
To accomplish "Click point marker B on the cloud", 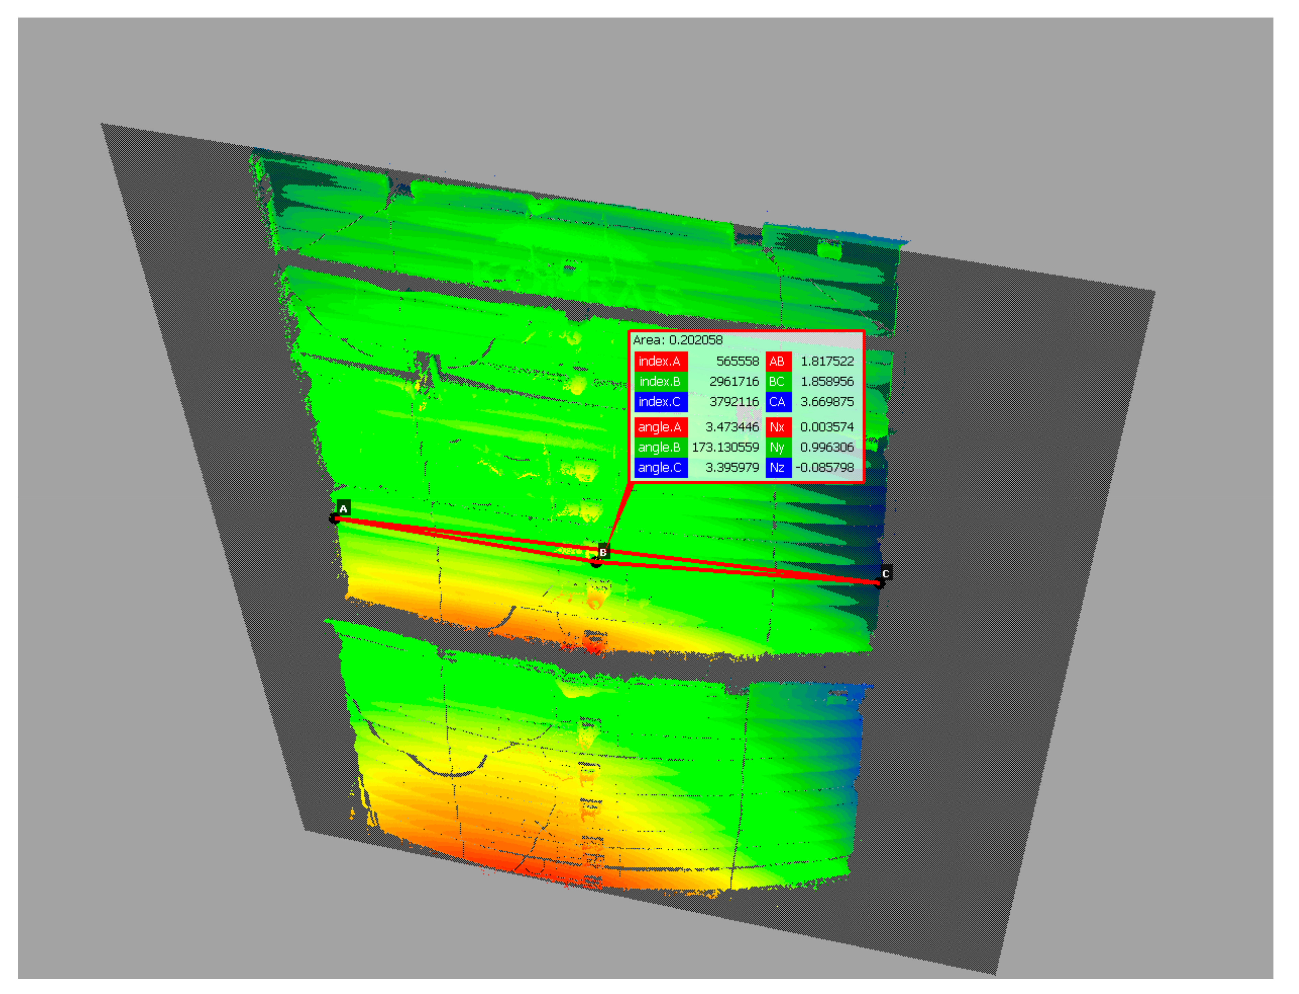I will click(x=596, y=562).
